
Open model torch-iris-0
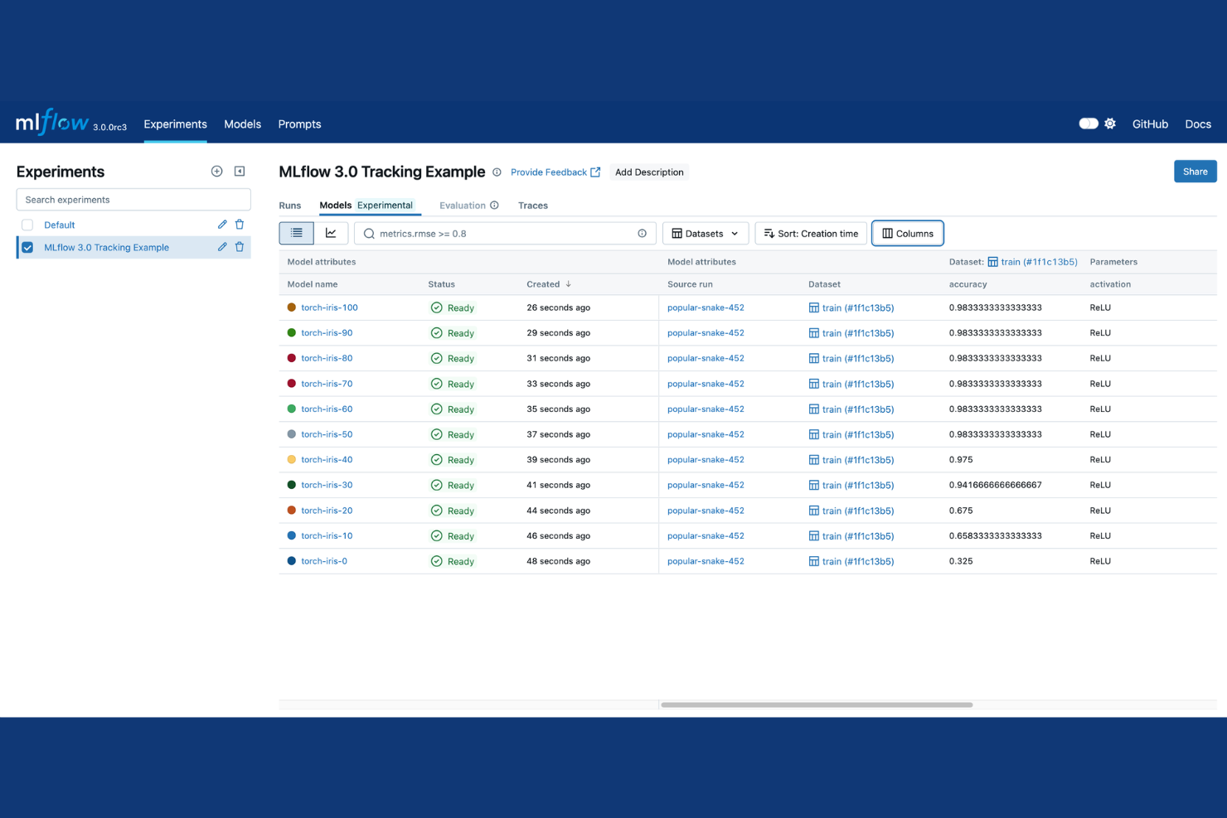click(x=324, y=561)
